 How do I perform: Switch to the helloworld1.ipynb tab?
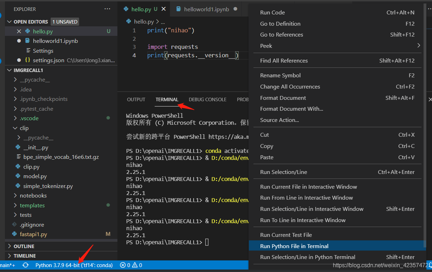pos(206,9)
